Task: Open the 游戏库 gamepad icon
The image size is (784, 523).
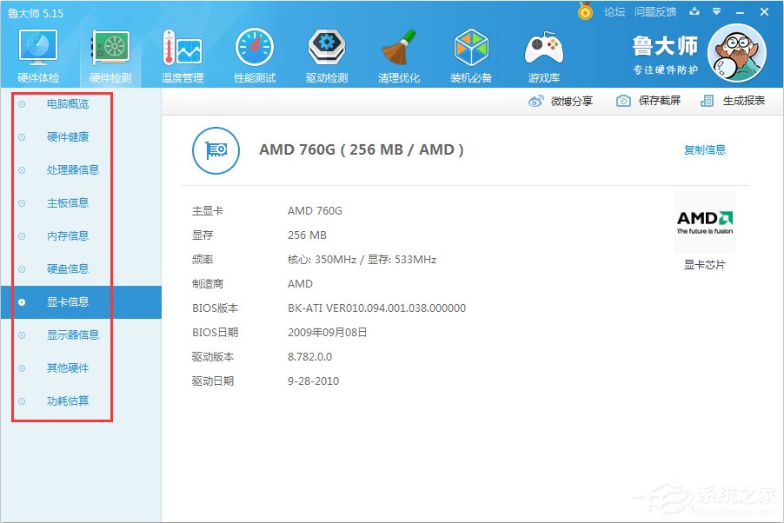Action: coord(544,49)
